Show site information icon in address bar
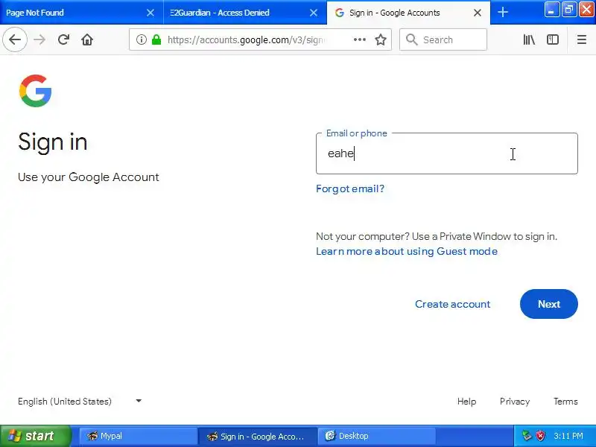The image size is (596, 447). (142, 39)
